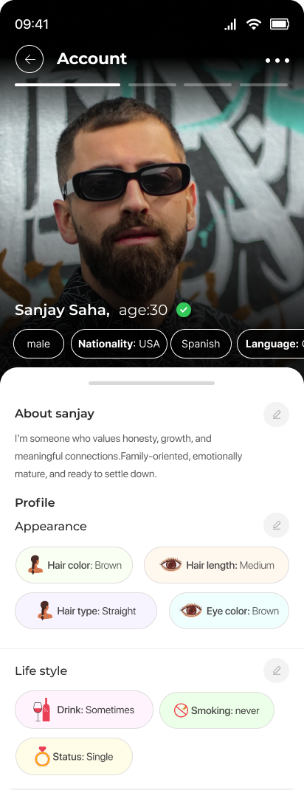Select the Nationality: USA chip
304x790 pixels.
click(119, 344)
